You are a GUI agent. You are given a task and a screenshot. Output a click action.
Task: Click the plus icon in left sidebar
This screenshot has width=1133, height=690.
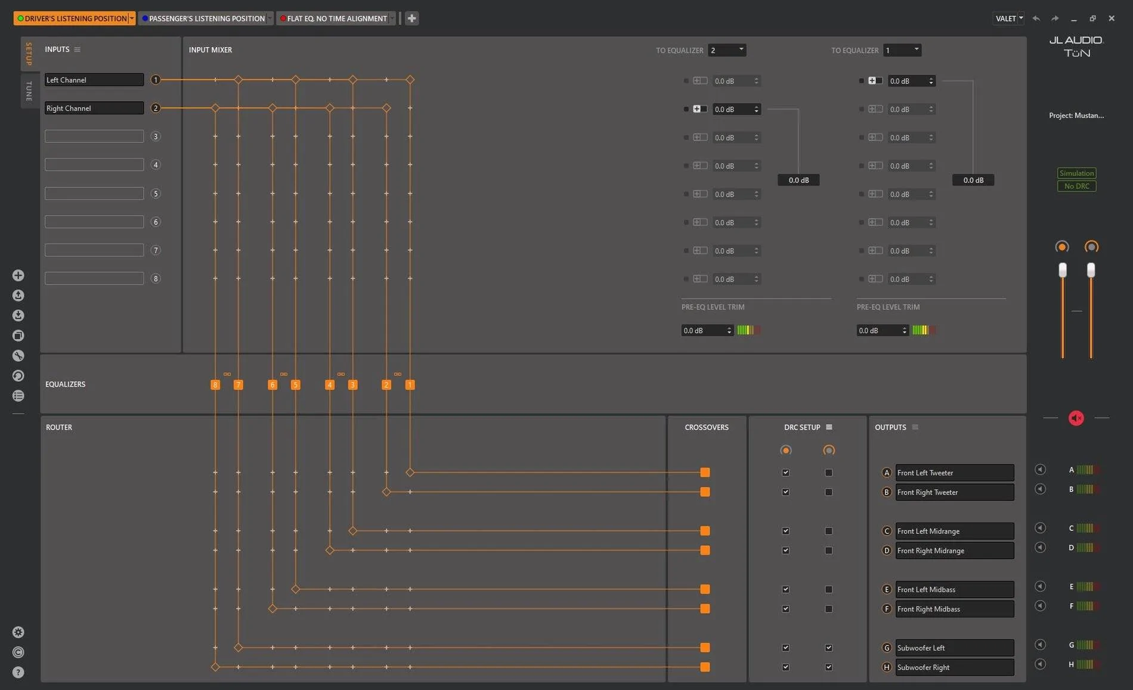(x=18, y=275)
